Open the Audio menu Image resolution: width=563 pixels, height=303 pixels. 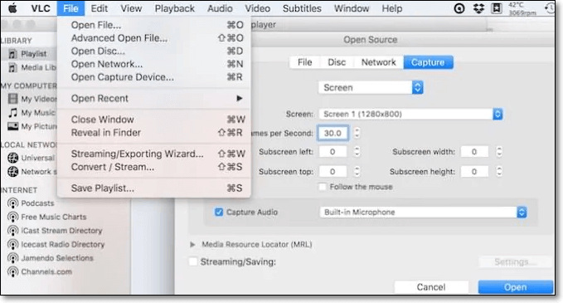[x=220, y=8]
